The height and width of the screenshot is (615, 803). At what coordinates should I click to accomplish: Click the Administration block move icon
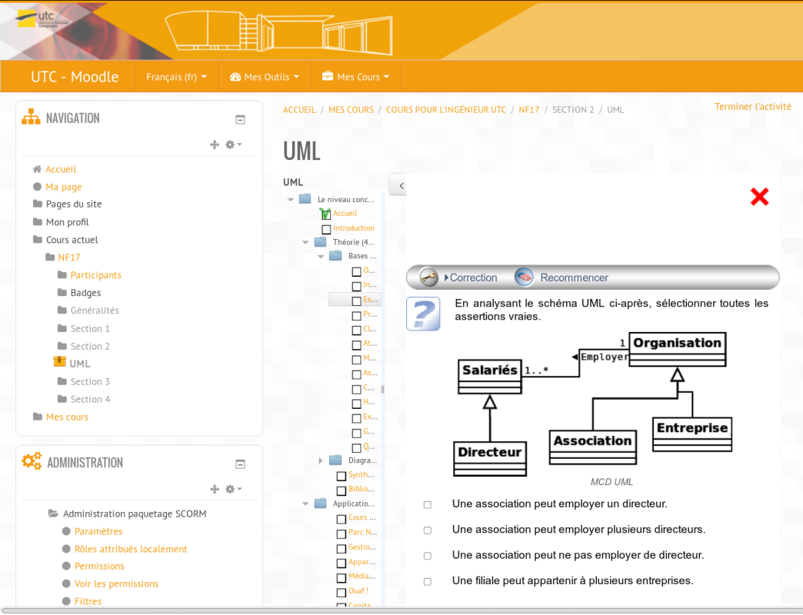click(215, 489)
